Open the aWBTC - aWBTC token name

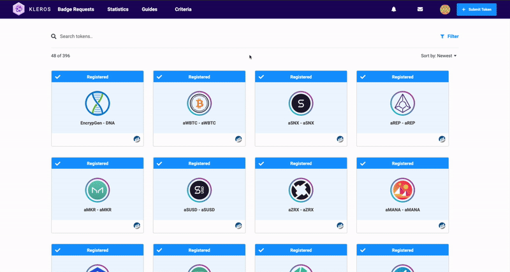(x=200, y=123)
